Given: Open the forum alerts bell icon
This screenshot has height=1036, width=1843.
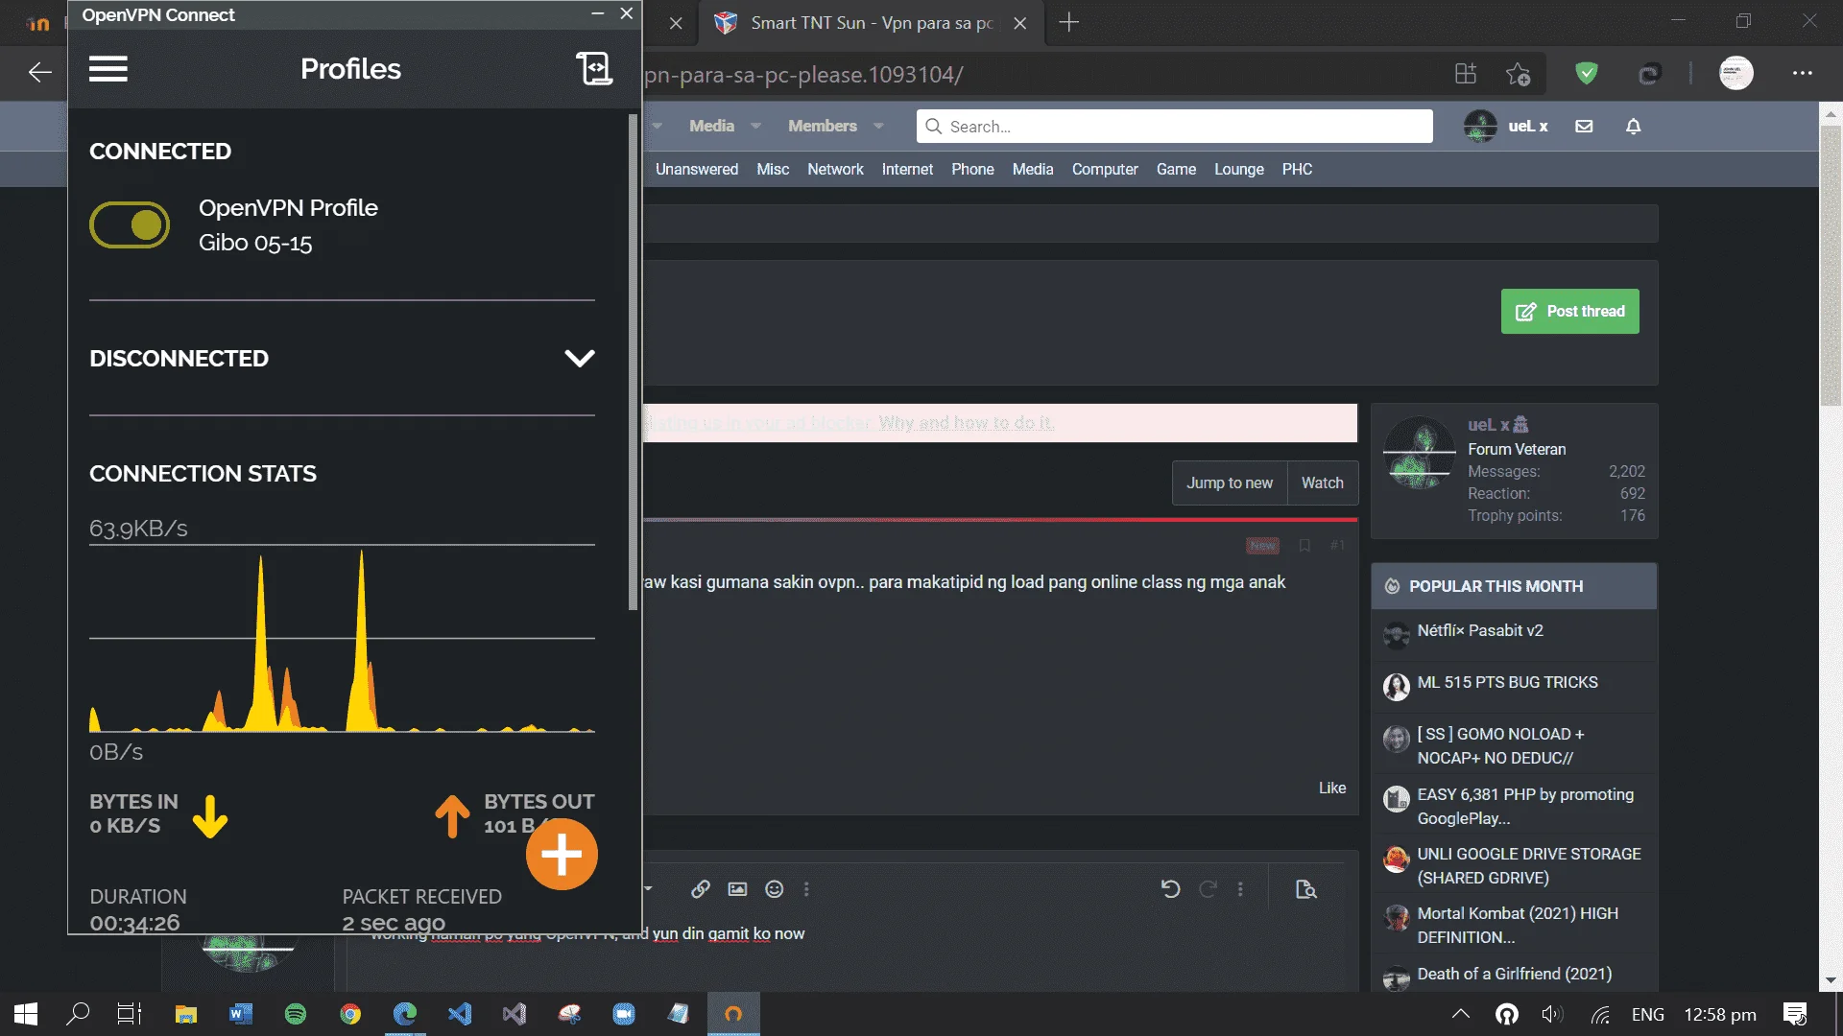Looking at the screenshot, I should tap(1633, 126).
